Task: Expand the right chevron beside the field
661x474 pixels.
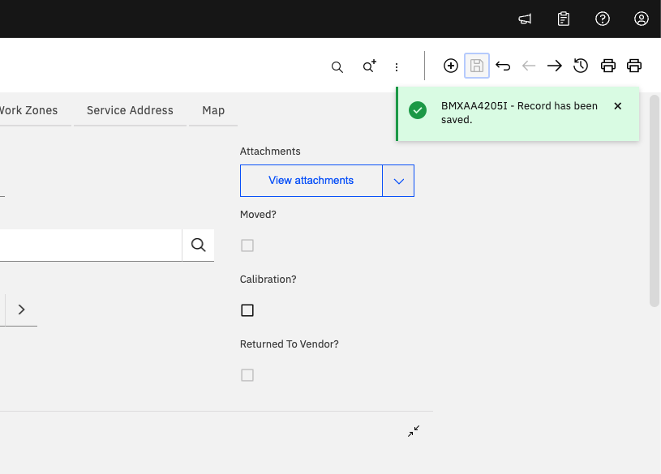Action: pyautogui.click(x=21, y=310)
